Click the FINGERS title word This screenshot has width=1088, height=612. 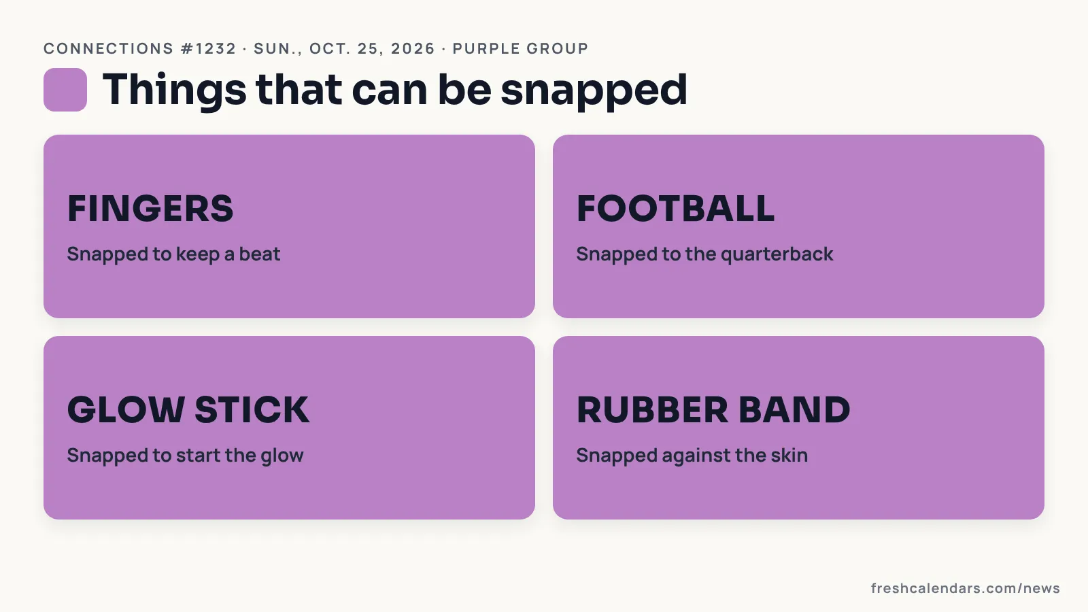tap(150, 208)
